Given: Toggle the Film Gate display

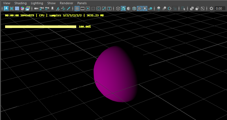Looking at the screenshot, I should point(82,8).
